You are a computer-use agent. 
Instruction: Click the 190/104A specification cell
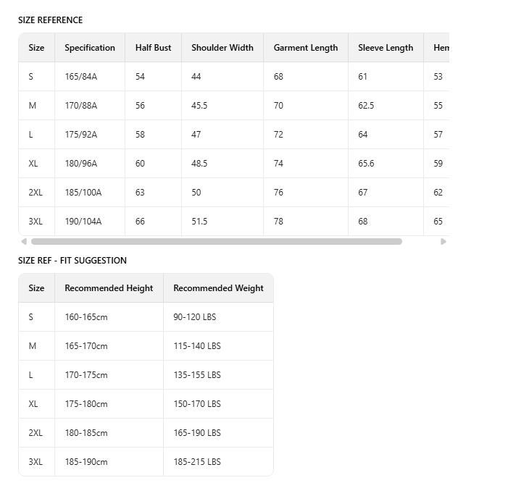(x=83, y=222)
